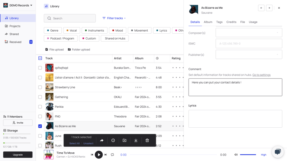Open Library in sidebar
Screen dimensions: 287x161
pyautogui.click(x=18, y=18)
